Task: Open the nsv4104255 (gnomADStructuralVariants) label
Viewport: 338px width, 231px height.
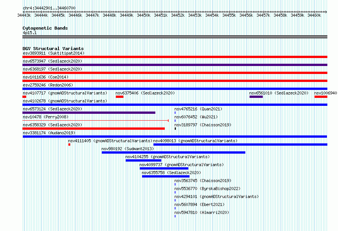Action: click(x=167, y=157)
